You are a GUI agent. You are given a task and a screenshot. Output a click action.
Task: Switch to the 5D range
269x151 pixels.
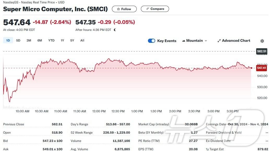pyautogui.click(x=18, y=40)
